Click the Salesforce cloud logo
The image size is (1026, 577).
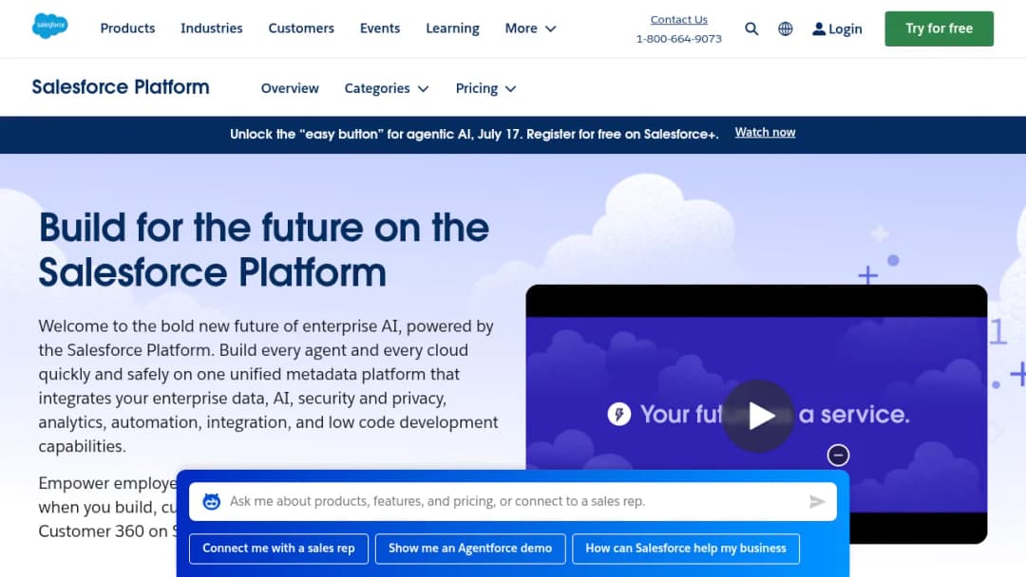(x=49, y=27)
